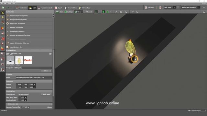Click the ninth sidebar tool icon
The image size is (207, 116).
[x=3, y=54]
